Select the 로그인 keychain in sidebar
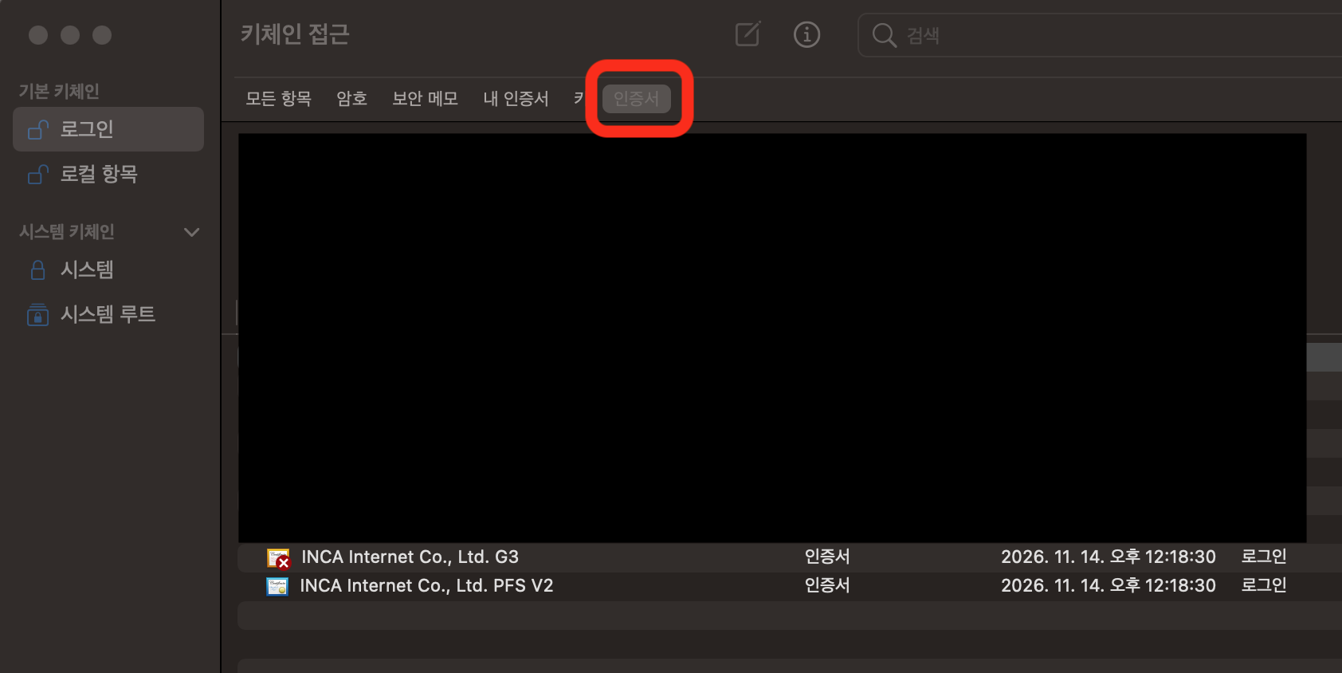 [x=108, y=129]
